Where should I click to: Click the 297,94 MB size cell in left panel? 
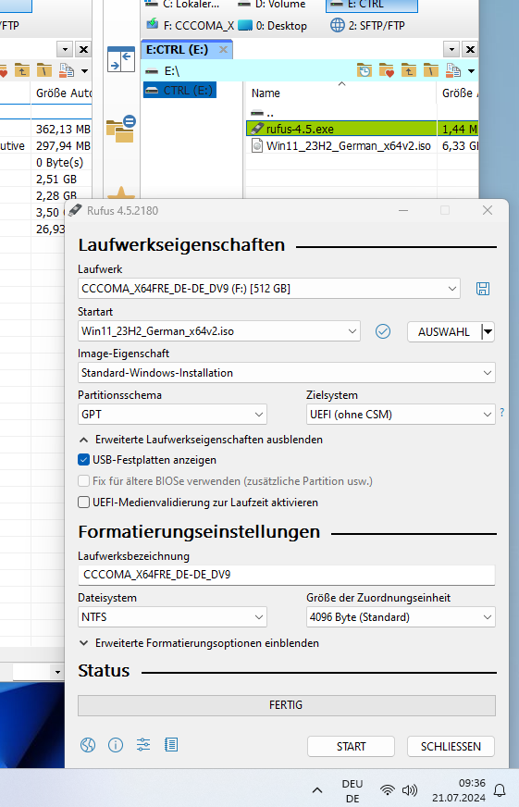click(63, 145)
